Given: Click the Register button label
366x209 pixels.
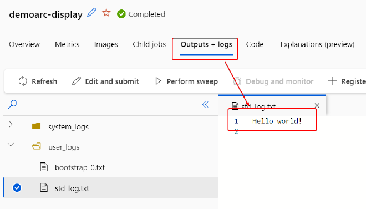Looking at the screenshot, I should pos(354,81).
